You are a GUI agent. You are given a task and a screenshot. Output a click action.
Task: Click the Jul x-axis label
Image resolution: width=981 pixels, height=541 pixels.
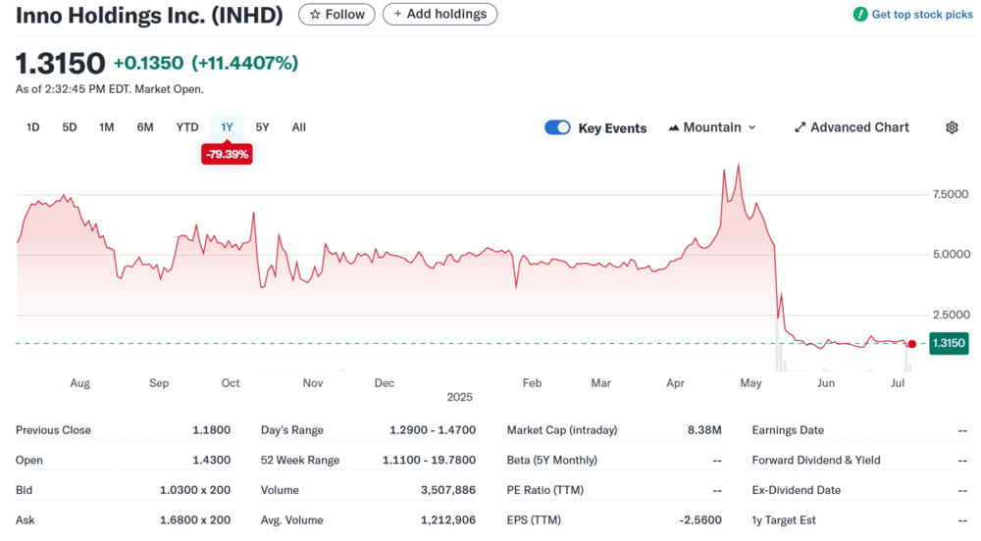pyautogui.click(x=898, y=383)
